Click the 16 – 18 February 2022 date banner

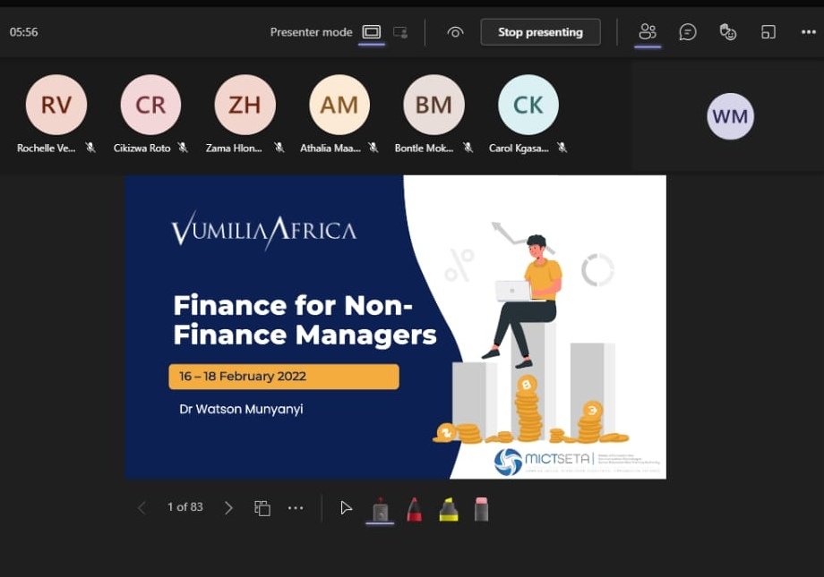pyautogui.click(x=284, y=377)
